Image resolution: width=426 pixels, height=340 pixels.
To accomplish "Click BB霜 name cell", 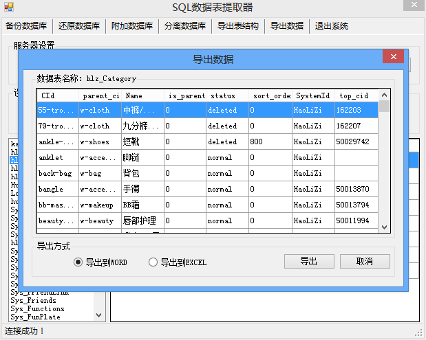I will (143, 205).
